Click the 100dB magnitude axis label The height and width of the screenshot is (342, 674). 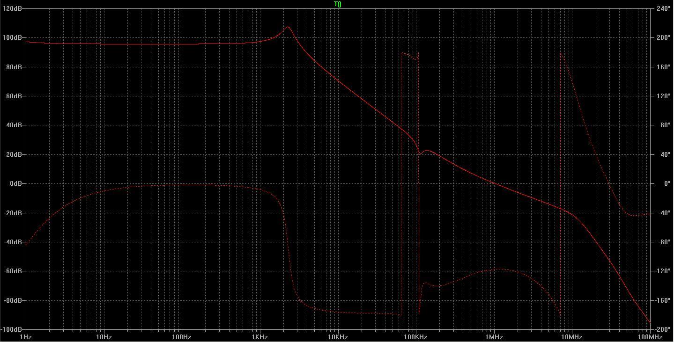13,37
